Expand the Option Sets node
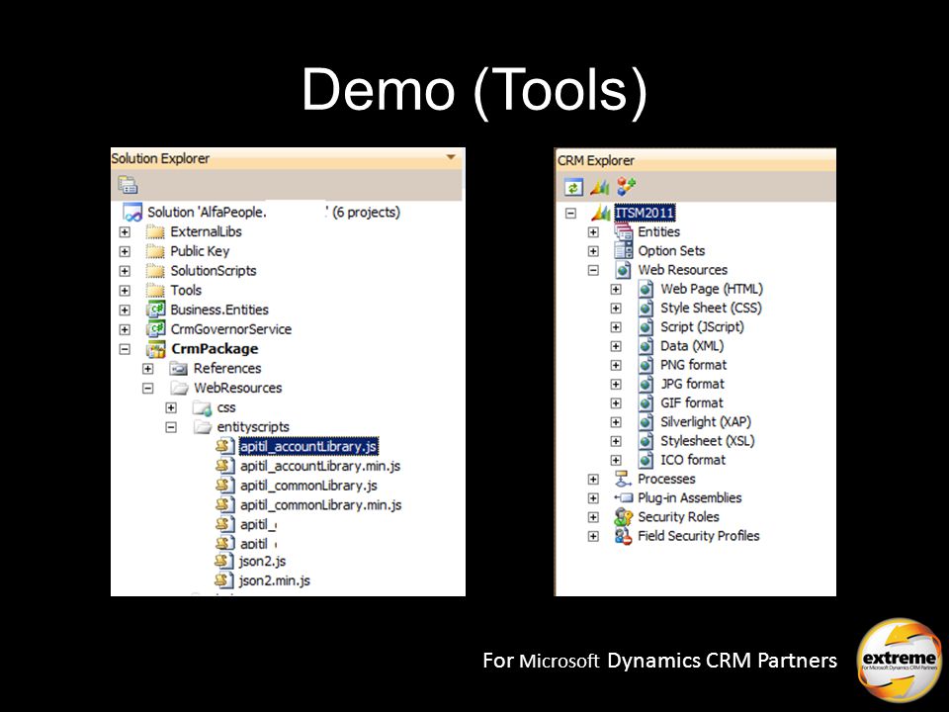Screen dimensions: 949x712 click(593, 251)
